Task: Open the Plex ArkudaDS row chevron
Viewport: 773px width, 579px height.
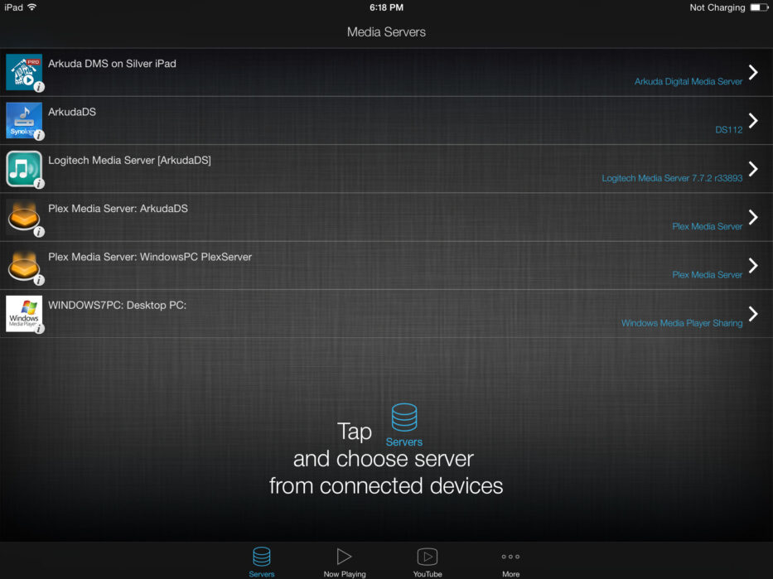Action: click(752, 217)
